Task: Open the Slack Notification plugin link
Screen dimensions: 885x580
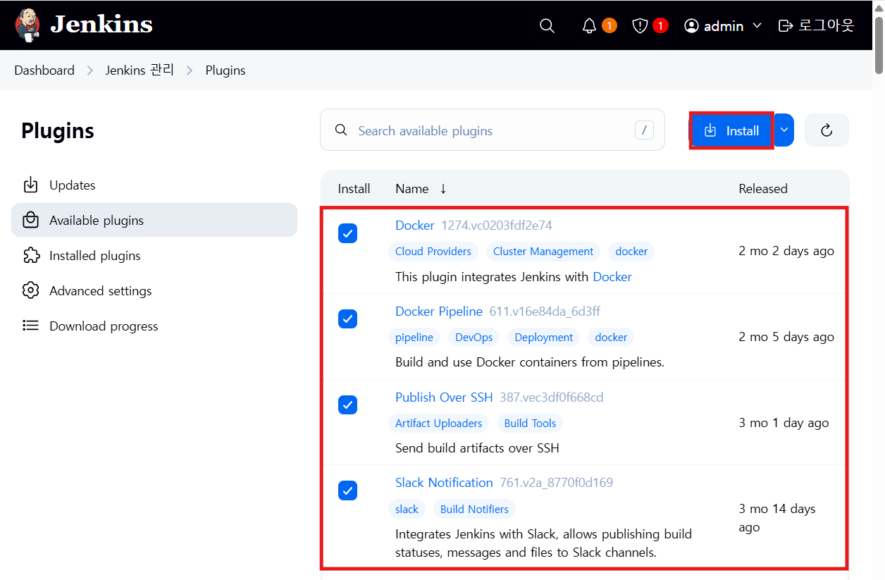Action: click(444, 483)
